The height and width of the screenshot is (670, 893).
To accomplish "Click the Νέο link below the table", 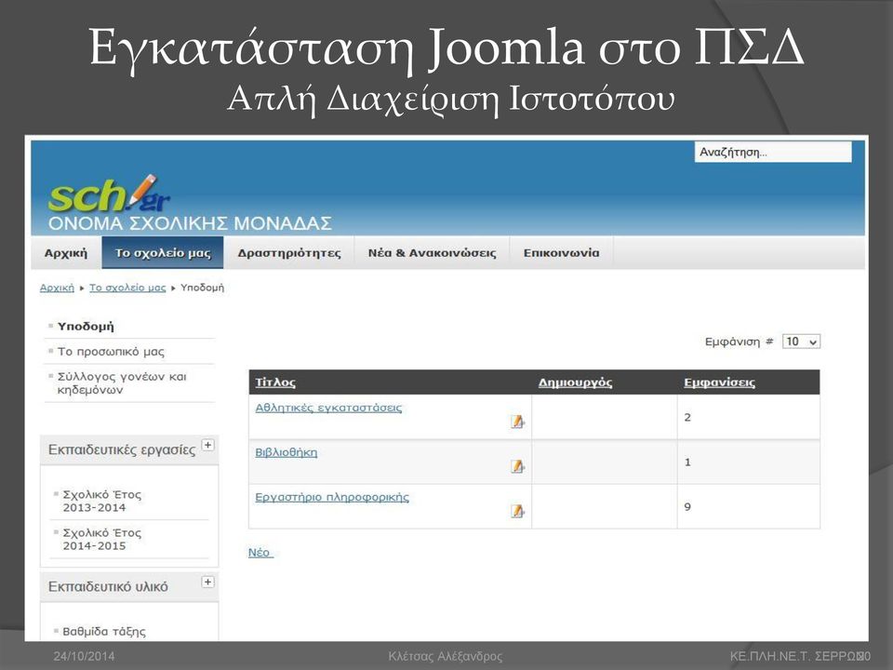I will pyautogui.click(x=260, y=552).
